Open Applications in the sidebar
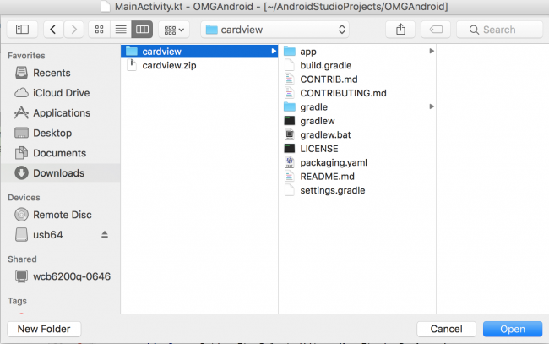The height and width of the screenshot is (344, 549). (x=60, y=112)
